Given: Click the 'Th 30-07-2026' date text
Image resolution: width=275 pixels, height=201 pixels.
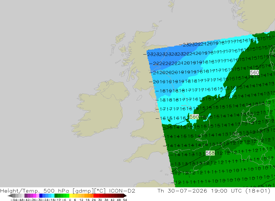Looking at the screenshot, I should (x=182, y=191).
